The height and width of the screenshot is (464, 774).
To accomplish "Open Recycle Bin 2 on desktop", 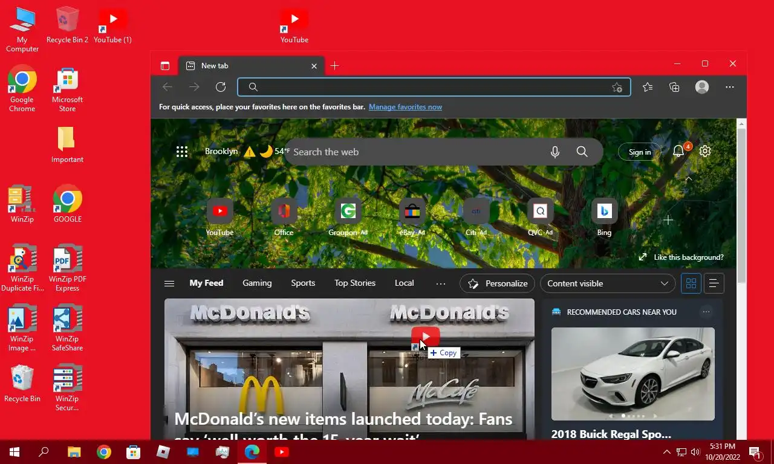I will (67, 25).
